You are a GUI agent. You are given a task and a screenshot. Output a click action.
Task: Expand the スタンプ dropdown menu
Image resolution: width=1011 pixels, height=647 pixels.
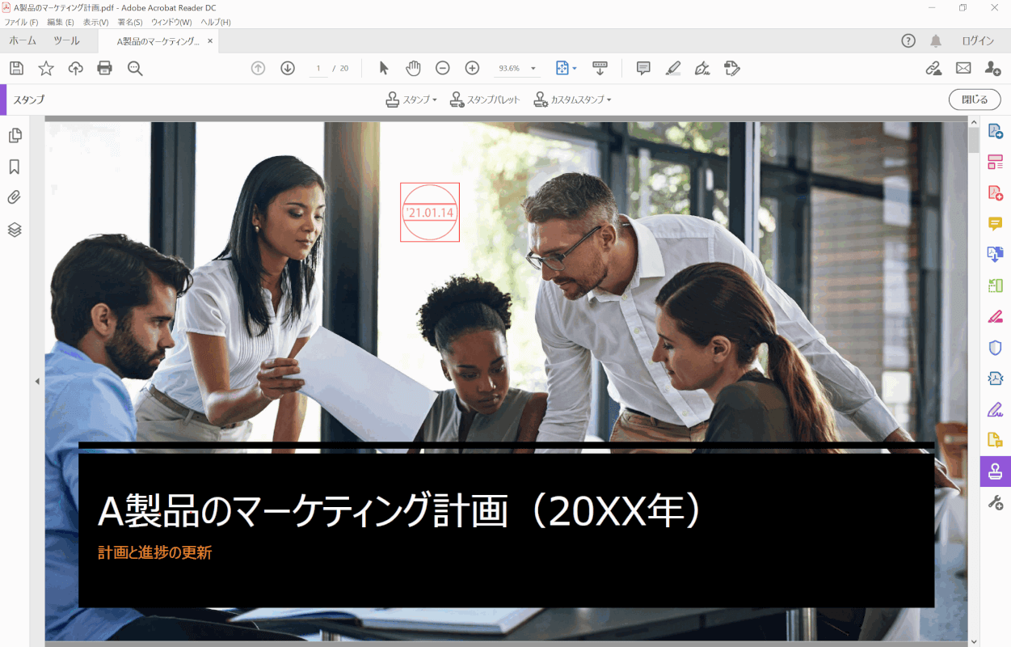click(x=411, y=100)
